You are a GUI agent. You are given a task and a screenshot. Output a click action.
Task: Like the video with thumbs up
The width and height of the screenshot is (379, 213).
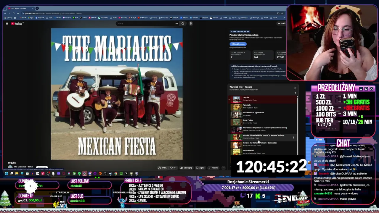163,168
